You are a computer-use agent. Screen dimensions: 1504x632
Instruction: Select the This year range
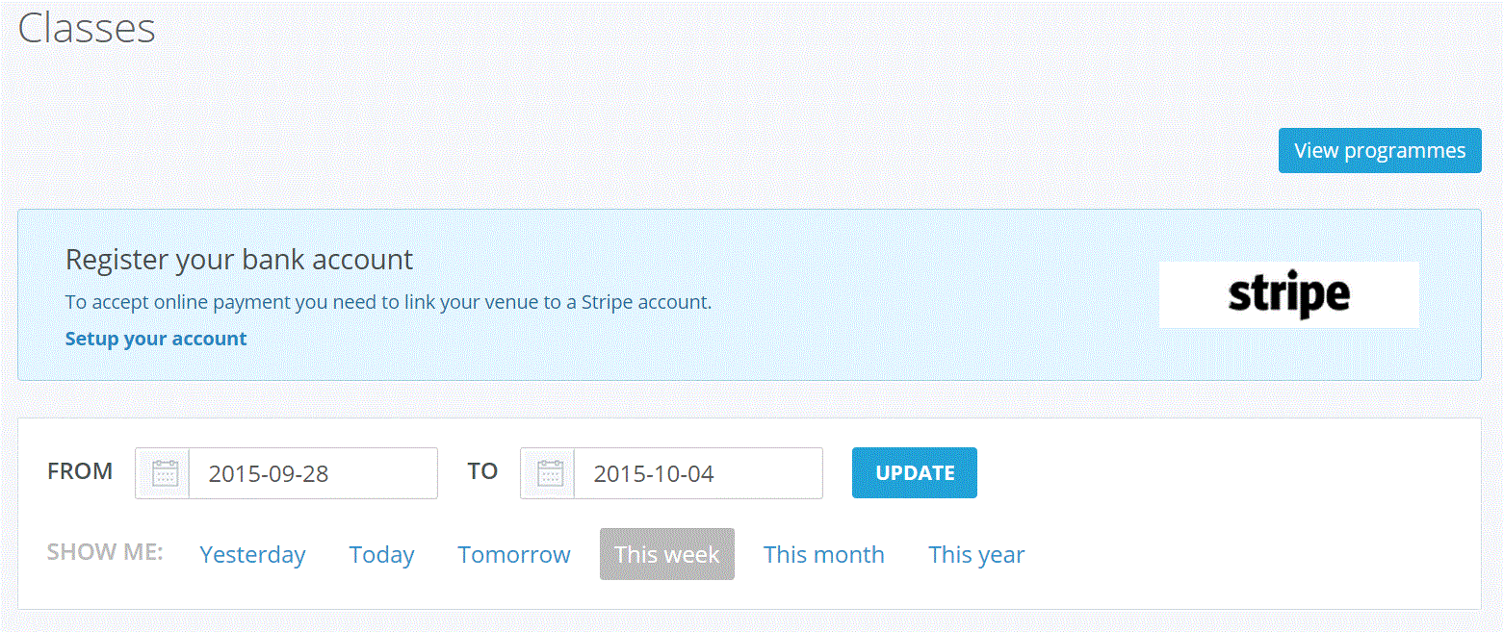pos(976,555)
